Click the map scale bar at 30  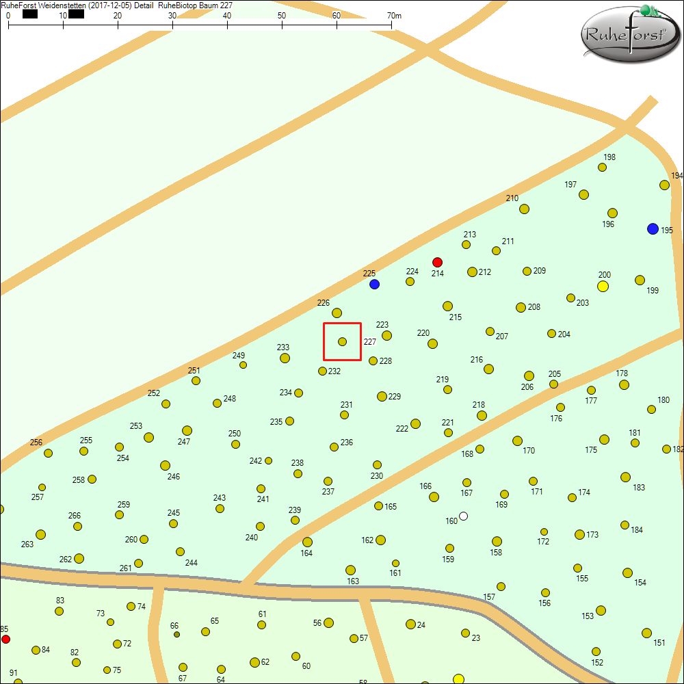[172, 25]
